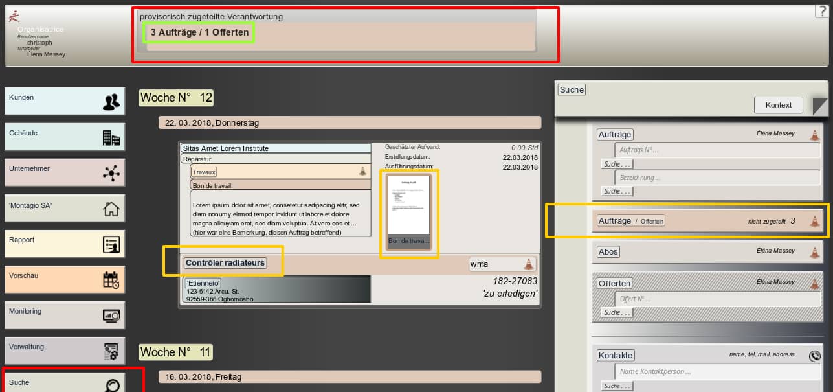Select Suche in the left sidebar
The width and height of the screenshot is (833, 392).
pos(65,383)
